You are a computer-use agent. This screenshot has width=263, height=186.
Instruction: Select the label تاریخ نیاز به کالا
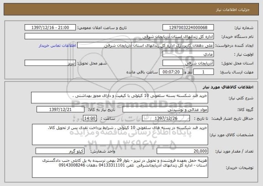click(101, 110)
